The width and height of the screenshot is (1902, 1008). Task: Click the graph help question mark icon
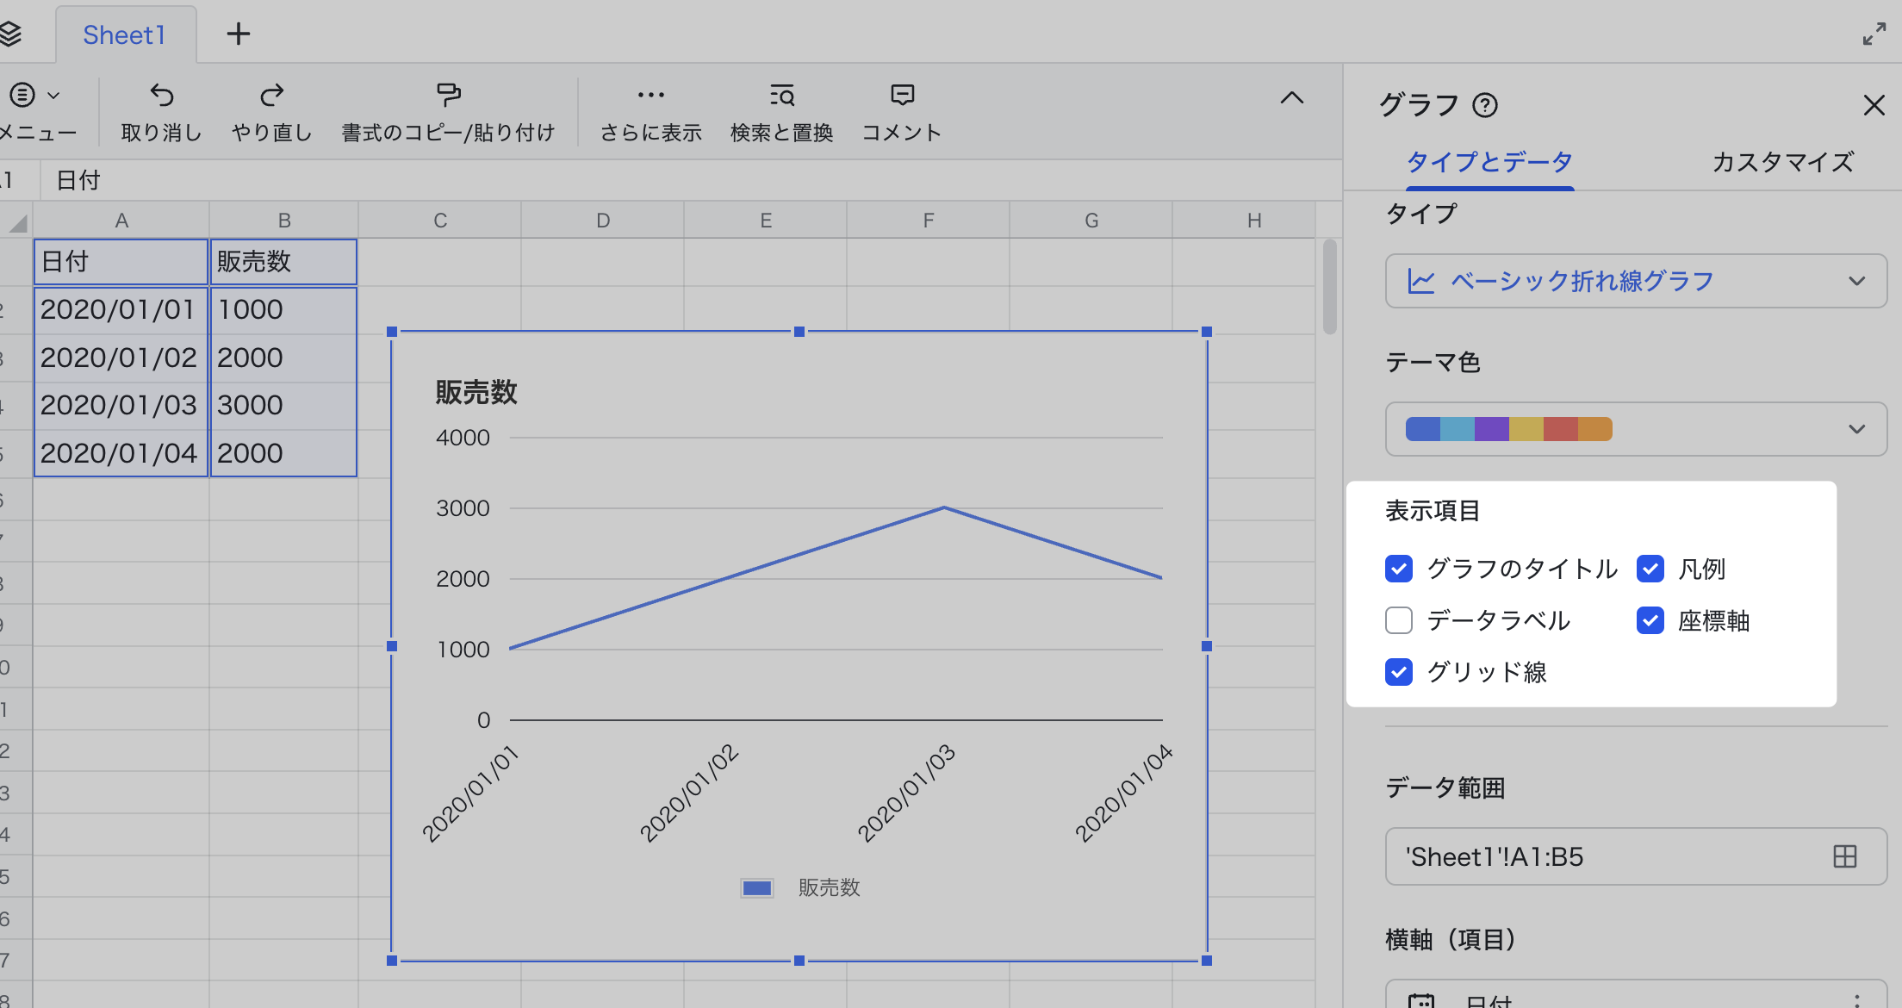(x=1485, y=105)
